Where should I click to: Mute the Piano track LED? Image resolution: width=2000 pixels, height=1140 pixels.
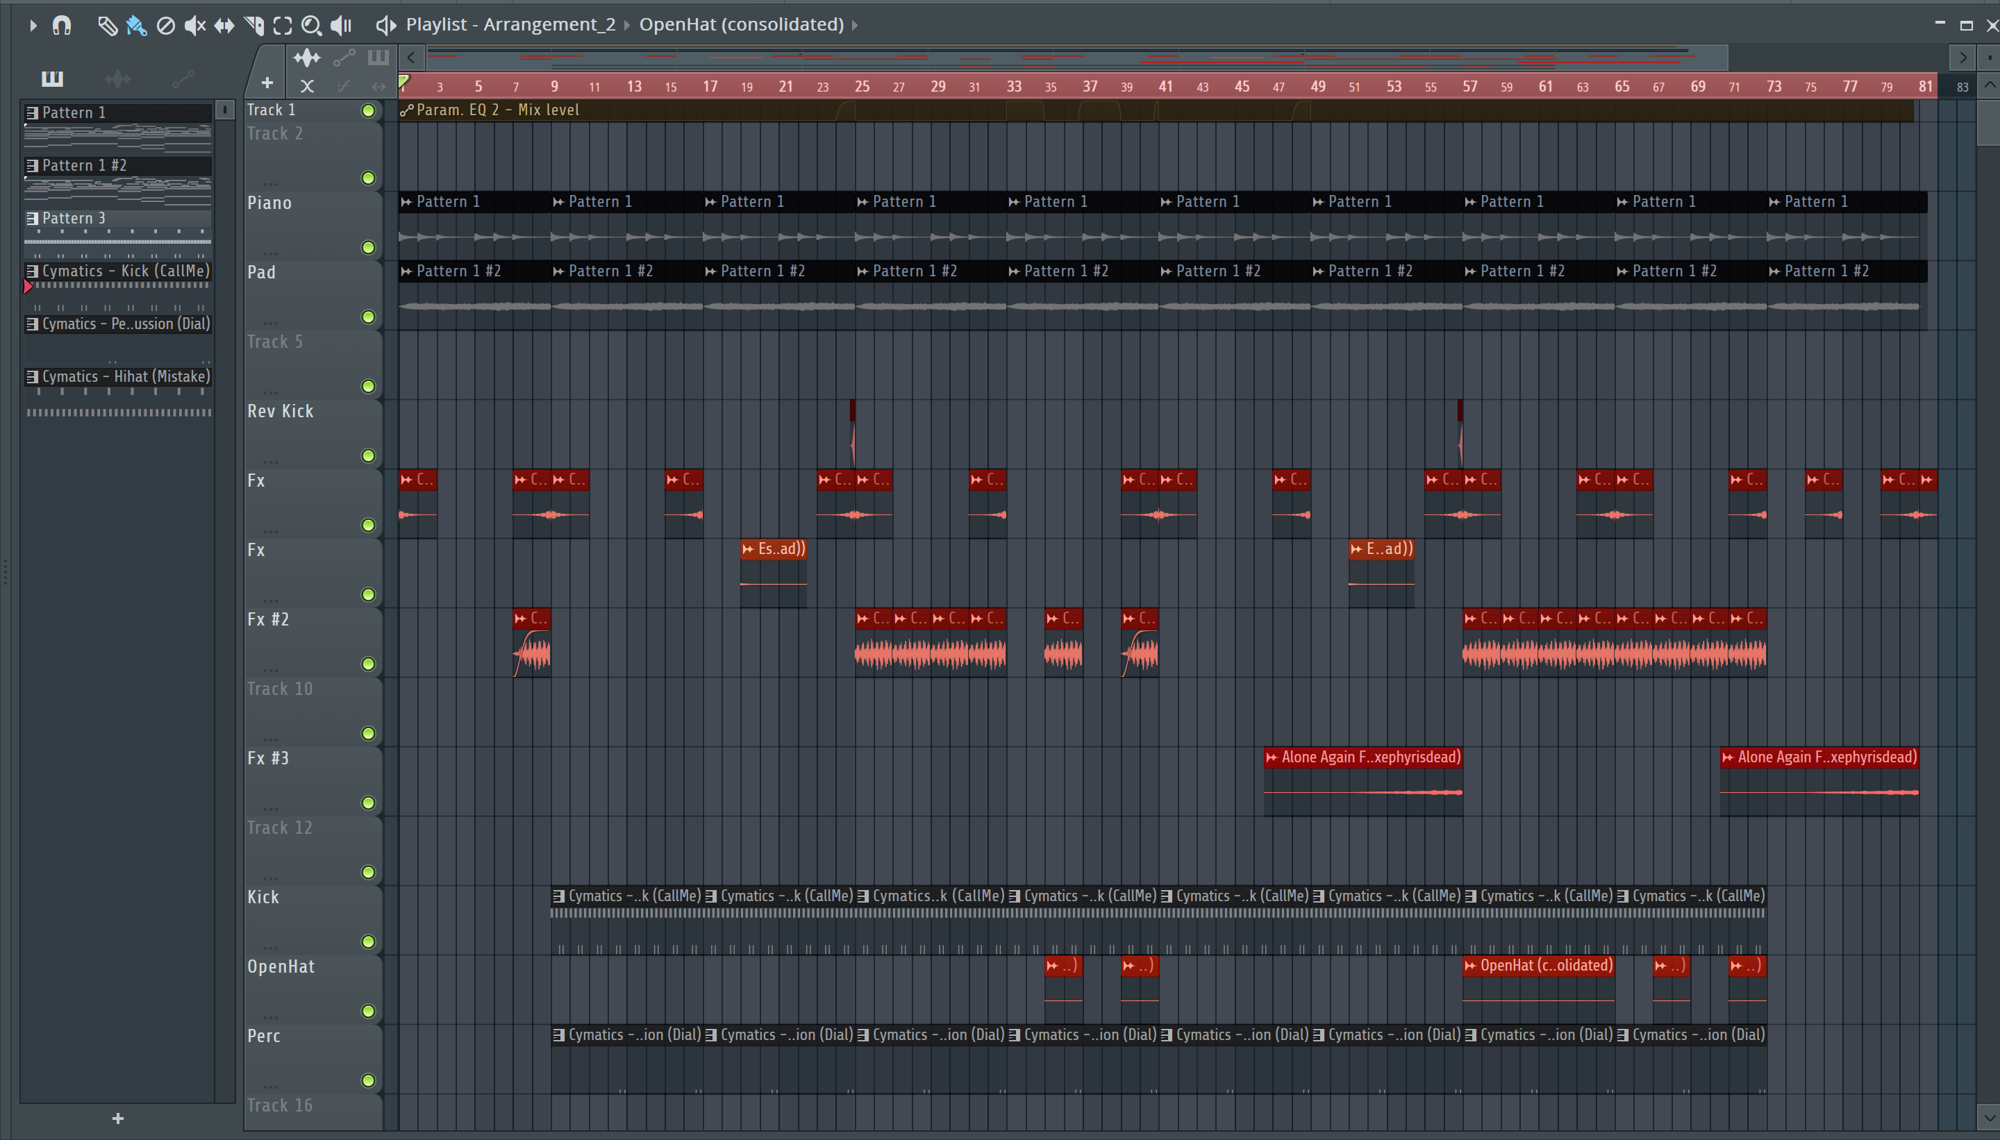(x=368, y=247)
